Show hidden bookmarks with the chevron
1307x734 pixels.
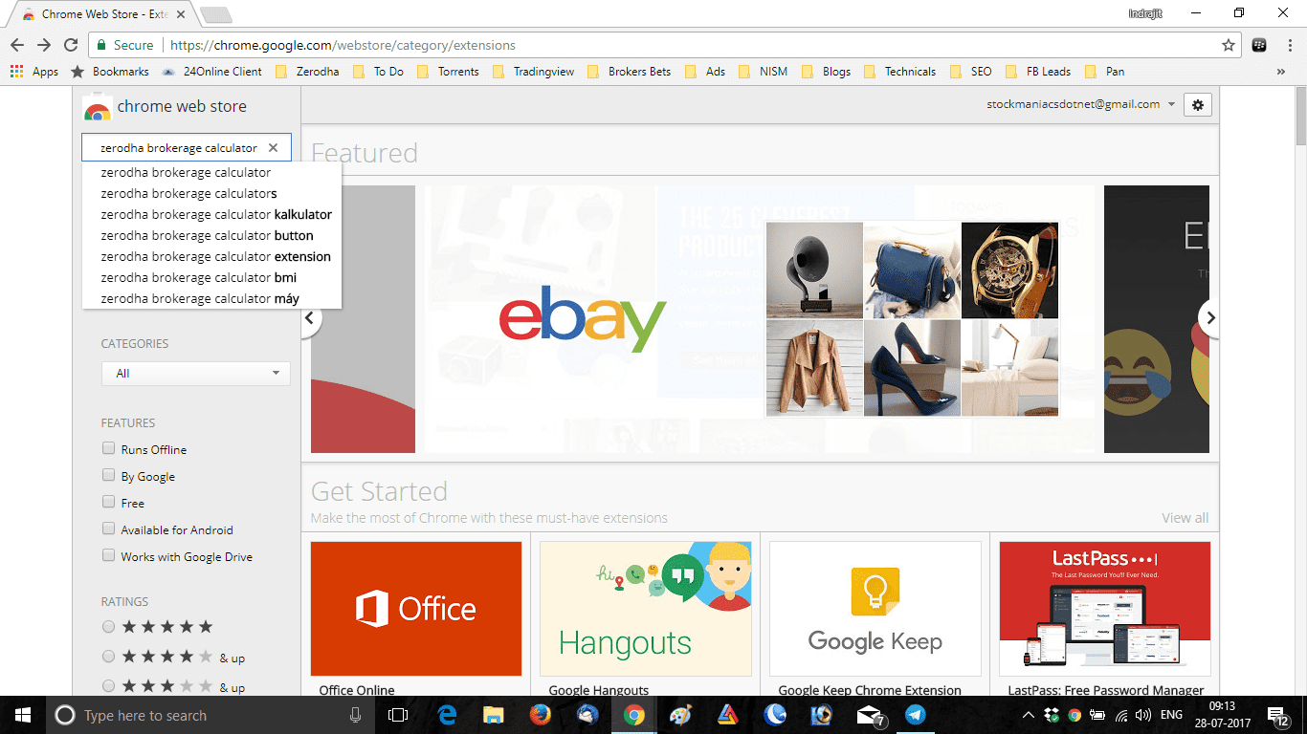pos(1281,72)
